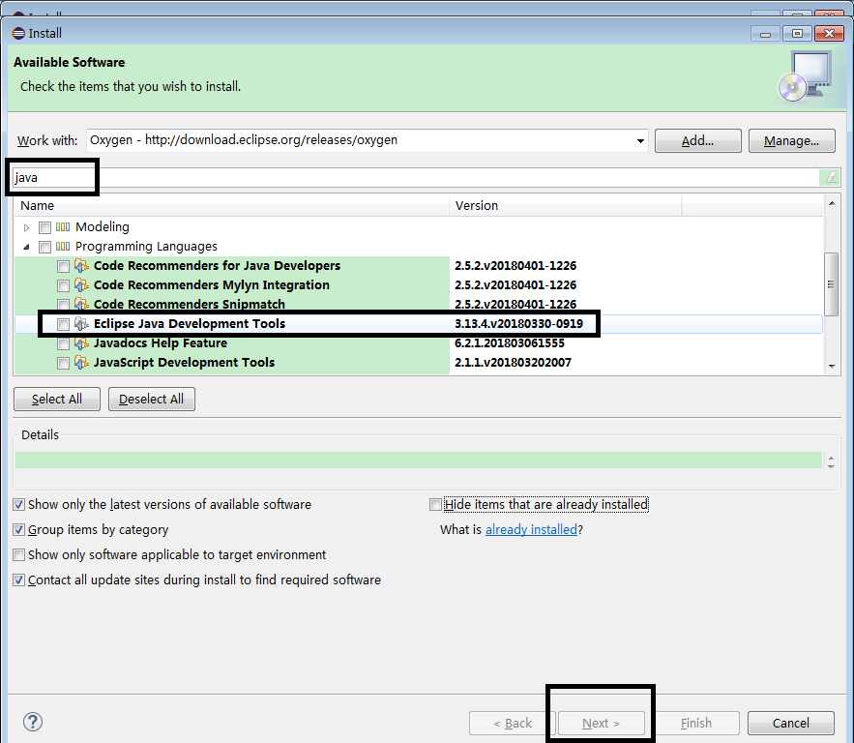Click the feature icon beside JavaScript Development Tools
The width and height of the screenshot is (854, 743).
point(81,362)
